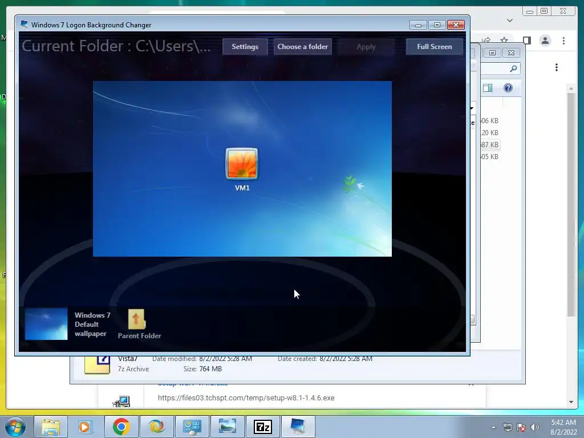Screen dimensions: 584x438
Task: Close the Logon Background Changer window
Action: (456, 25)
